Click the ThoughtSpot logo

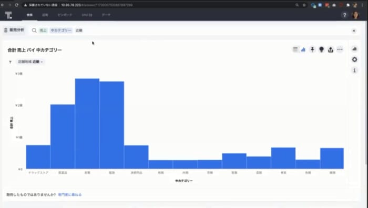[x=8, y=15]
